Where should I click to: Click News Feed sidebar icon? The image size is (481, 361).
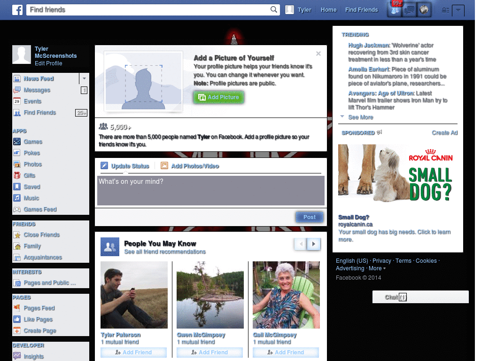pos(17,79)
